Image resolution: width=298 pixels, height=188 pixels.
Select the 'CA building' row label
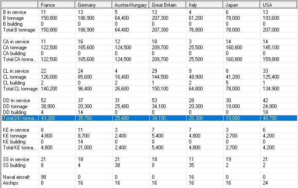[14, 53]
